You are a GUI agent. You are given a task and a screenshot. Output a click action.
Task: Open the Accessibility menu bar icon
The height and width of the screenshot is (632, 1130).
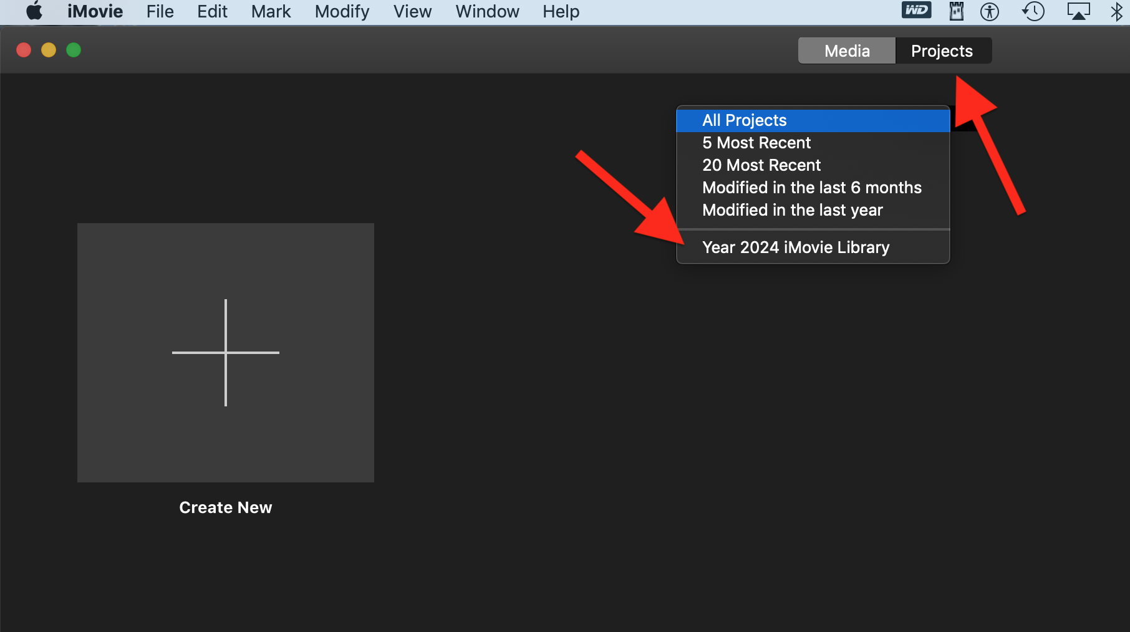(x=990, y=11)
